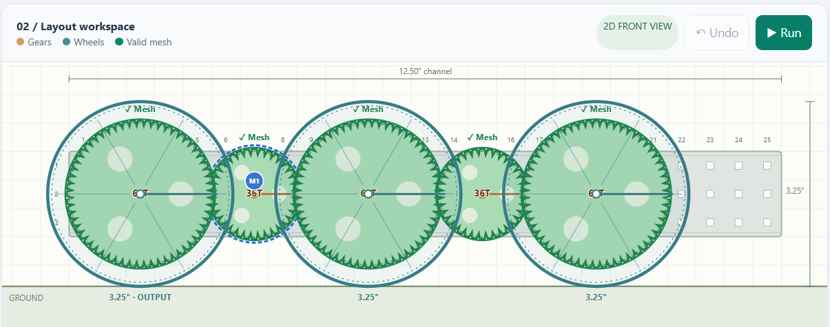Click the bottom-row channel hole in column 25
Image resolution: width=830 pixels, height=327 pixels.
click(767, 223)
